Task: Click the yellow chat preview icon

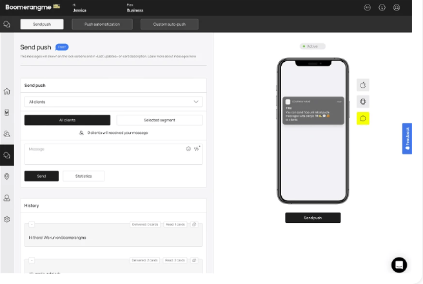Action: [363, 118]
